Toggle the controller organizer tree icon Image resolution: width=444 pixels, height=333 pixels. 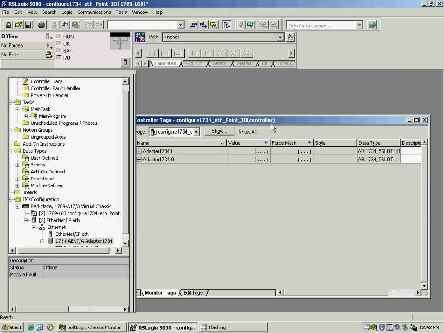pyautogui.click(x=227, y=25)
